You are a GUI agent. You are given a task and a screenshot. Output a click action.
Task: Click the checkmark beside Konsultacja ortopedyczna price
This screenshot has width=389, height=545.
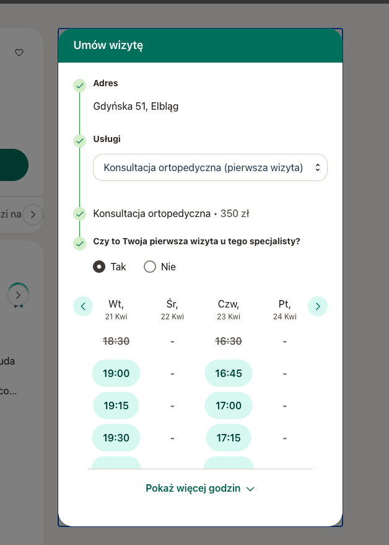click(79, 214)
